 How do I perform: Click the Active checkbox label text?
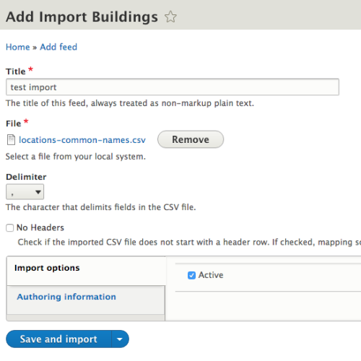[x=211, y=275]
